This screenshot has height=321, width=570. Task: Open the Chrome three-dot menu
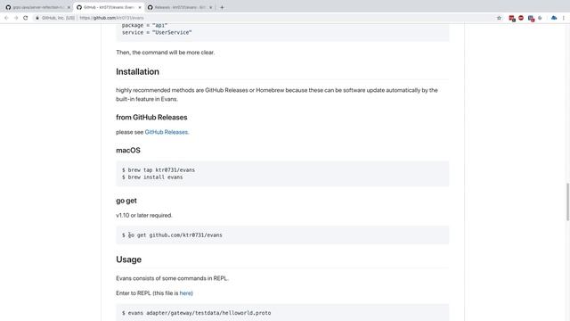(564, 18)
